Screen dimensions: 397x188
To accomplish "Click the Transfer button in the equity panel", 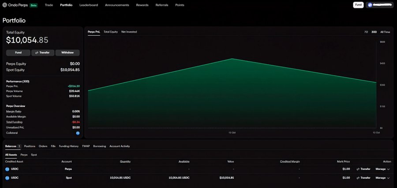I will click(42, 52).
